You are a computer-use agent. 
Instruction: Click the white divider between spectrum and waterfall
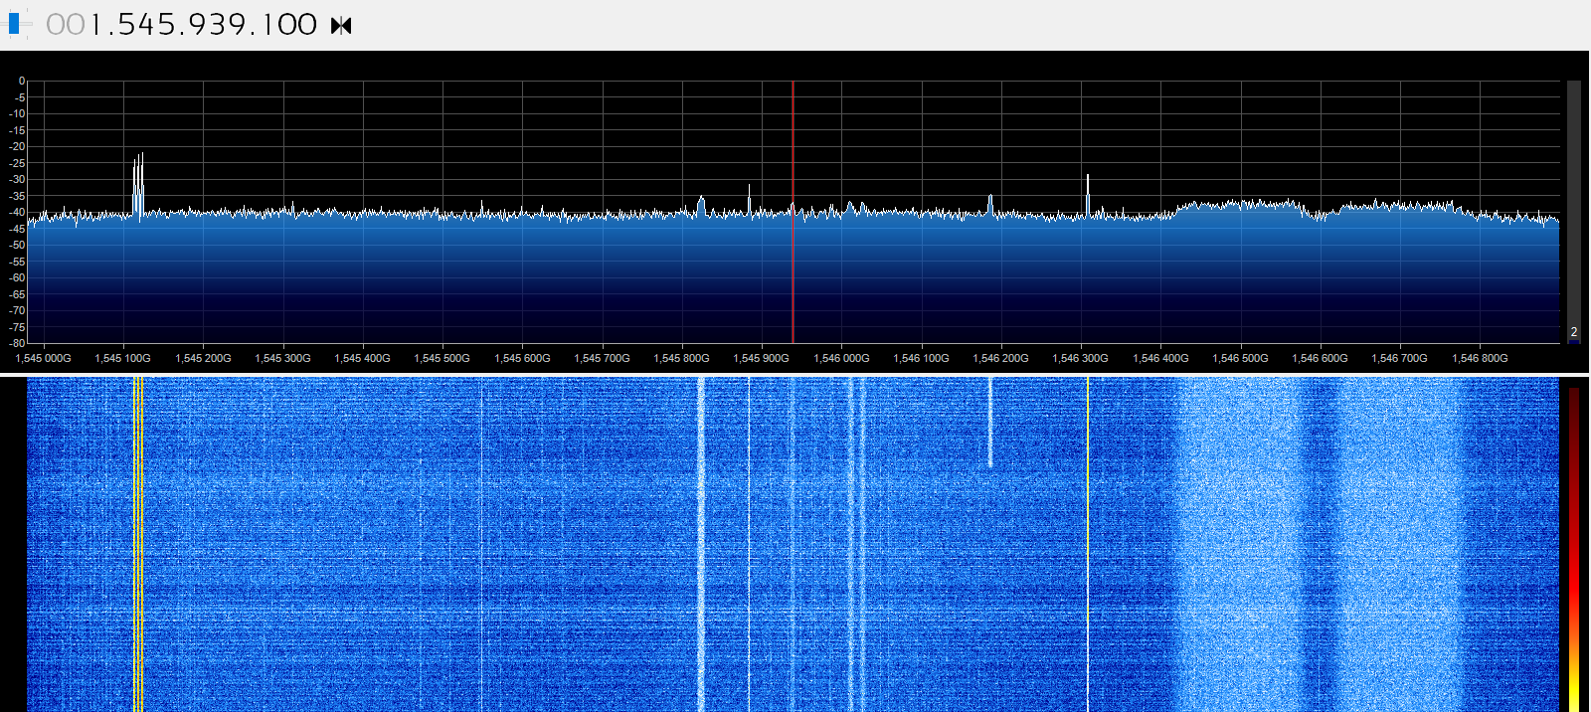[795, 374]
